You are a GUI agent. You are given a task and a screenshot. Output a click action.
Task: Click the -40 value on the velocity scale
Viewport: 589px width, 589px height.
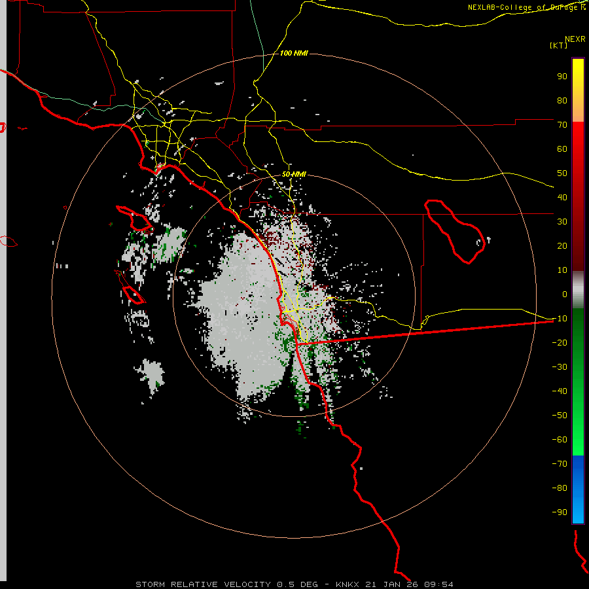(560, 391)
